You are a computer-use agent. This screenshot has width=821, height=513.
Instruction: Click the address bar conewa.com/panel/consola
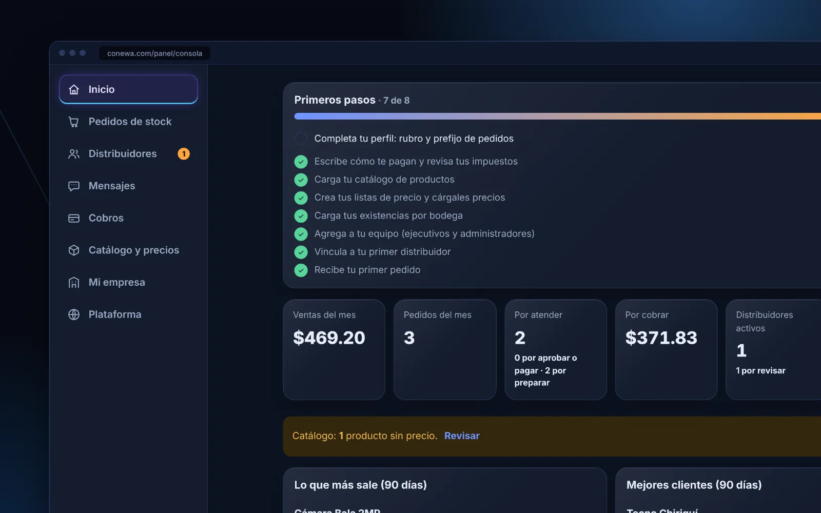pos(154,53)
